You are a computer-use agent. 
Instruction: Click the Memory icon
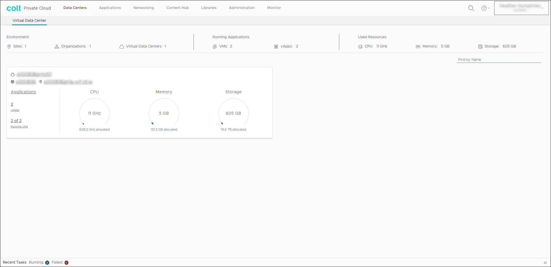pos(418,47)
